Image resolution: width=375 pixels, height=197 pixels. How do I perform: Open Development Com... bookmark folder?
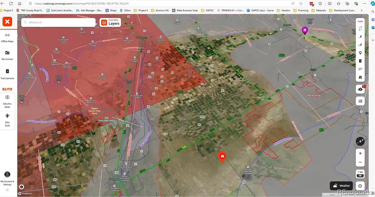pos(342,11)
